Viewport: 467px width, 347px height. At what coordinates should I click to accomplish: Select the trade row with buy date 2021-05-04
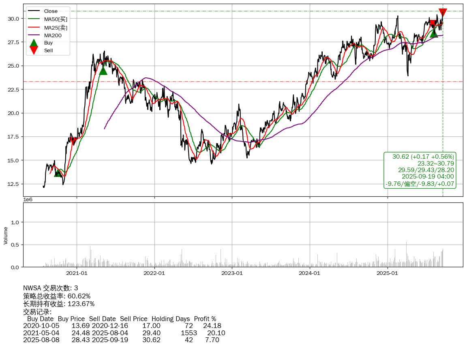click(x=124, y=333)
